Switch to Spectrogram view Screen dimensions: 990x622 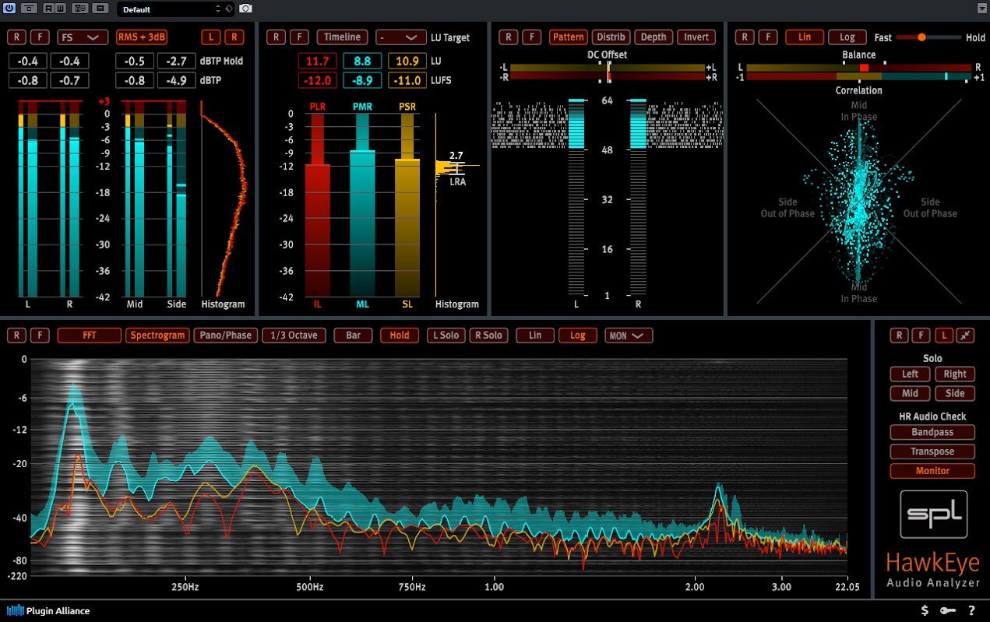[x=158, y=336]
